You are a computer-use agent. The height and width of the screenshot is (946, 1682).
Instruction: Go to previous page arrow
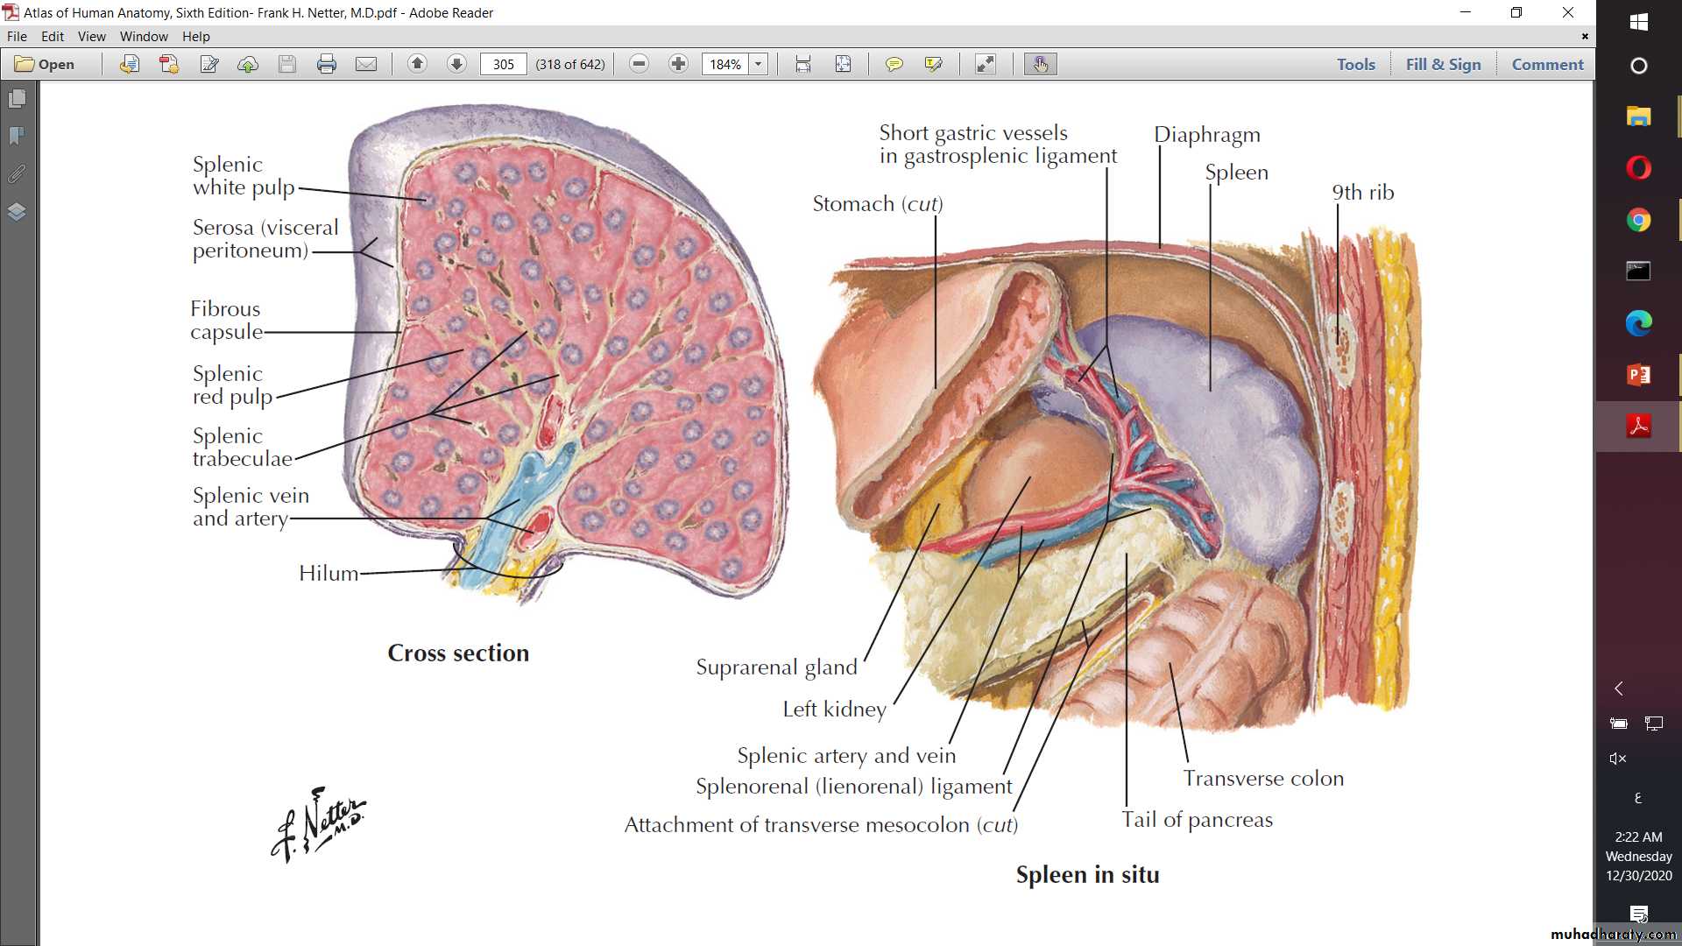tap(417, 64)
